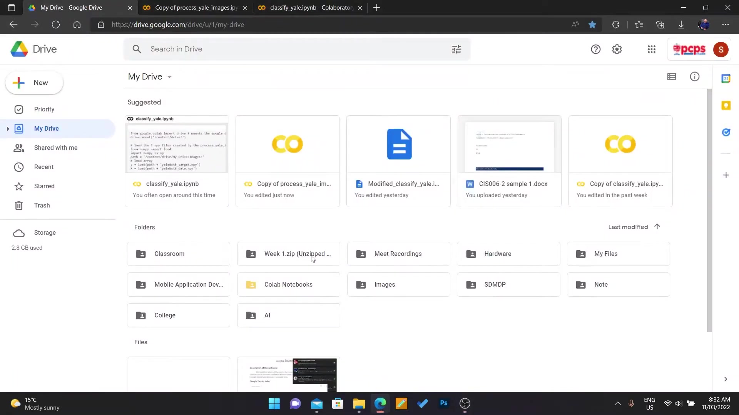Open browser settings ellipsis menu
This screenshot has width=739, height=415.
tap(726, 25)
